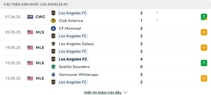Image resolution: width=211 pixels, height=95 pixels.
Task: Click the green T badge for Seattle Sounders match
Action: coord(204,63)
